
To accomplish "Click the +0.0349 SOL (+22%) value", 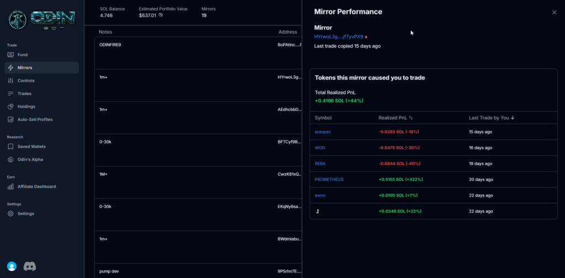I will (x=400, y=211).
